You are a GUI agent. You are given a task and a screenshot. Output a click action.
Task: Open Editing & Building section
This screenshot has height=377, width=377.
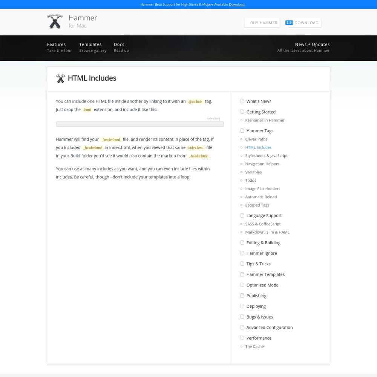(264, 242)
